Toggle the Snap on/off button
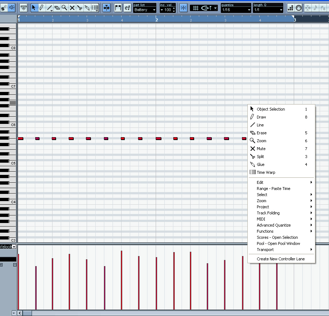The height and width of the screenshot is (316, 329). click(183, 8)
